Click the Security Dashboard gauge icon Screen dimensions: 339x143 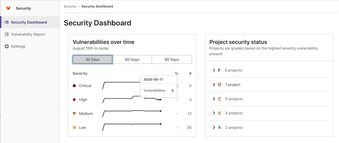7,22
